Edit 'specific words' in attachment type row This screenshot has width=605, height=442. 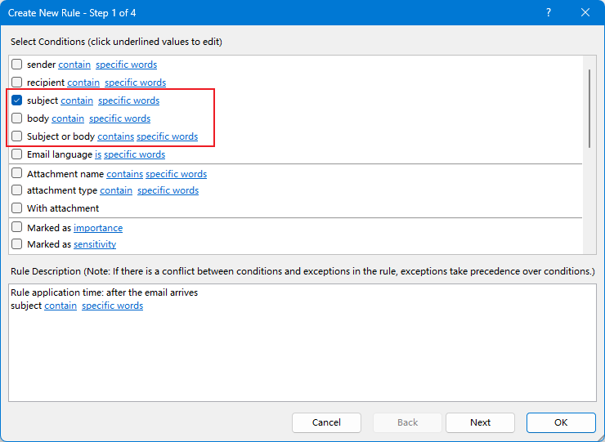coord(168,190)
